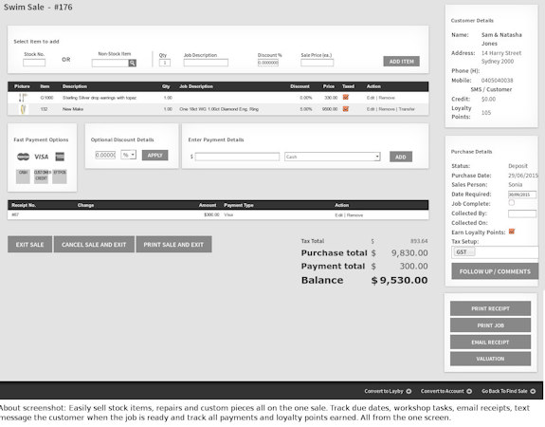Image resolution: width=545 pixels, height=427 pixels.
Task: Click Edit link for item 132
Action: pyautogui.click(x=371, y=109)
